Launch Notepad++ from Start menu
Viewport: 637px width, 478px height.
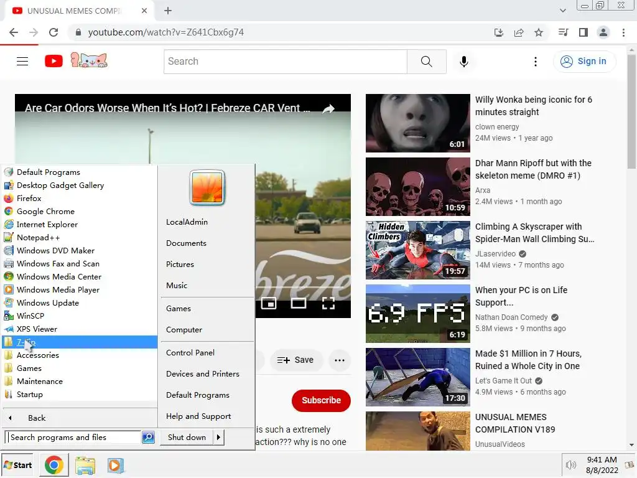click(80, 237)
